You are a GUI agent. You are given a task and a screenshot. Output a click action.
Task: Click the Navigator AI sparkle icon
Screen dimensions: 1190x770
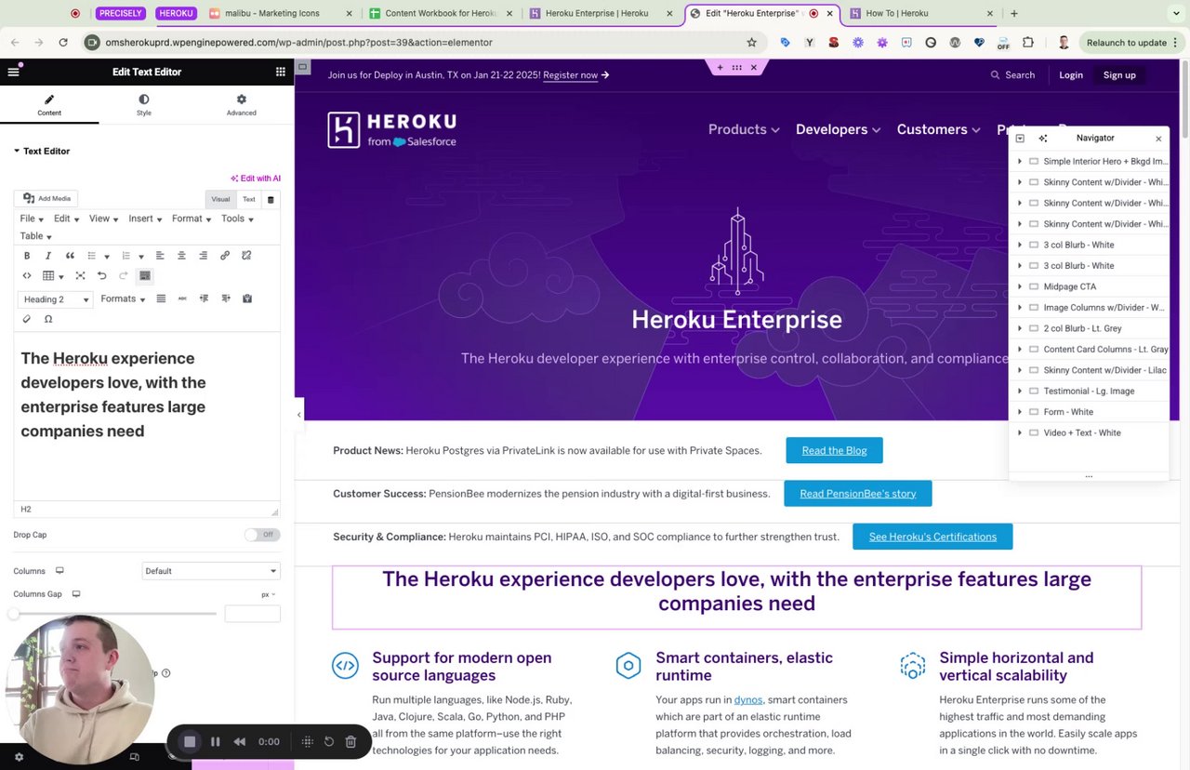[1043, 139]
